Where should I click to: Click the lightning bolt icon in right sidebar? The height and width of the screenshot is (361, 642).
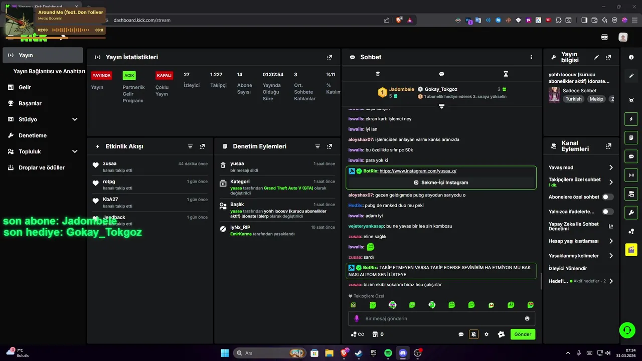631,119
